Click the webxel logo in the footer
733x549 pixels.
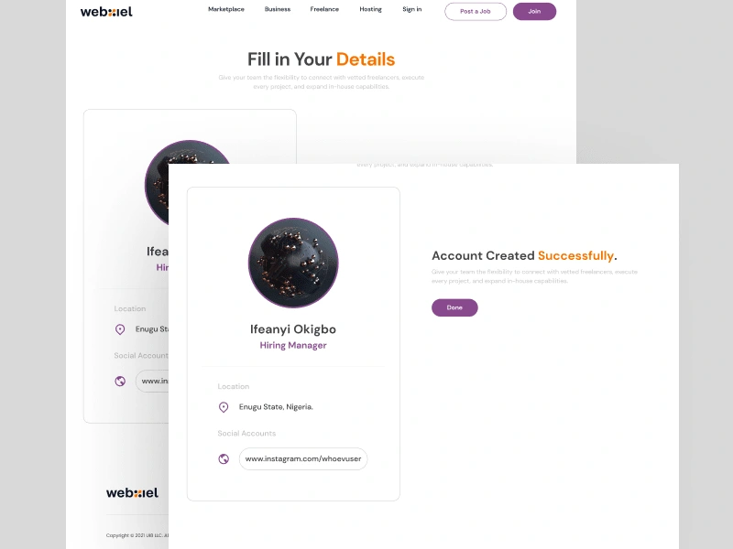pos(132,493)
